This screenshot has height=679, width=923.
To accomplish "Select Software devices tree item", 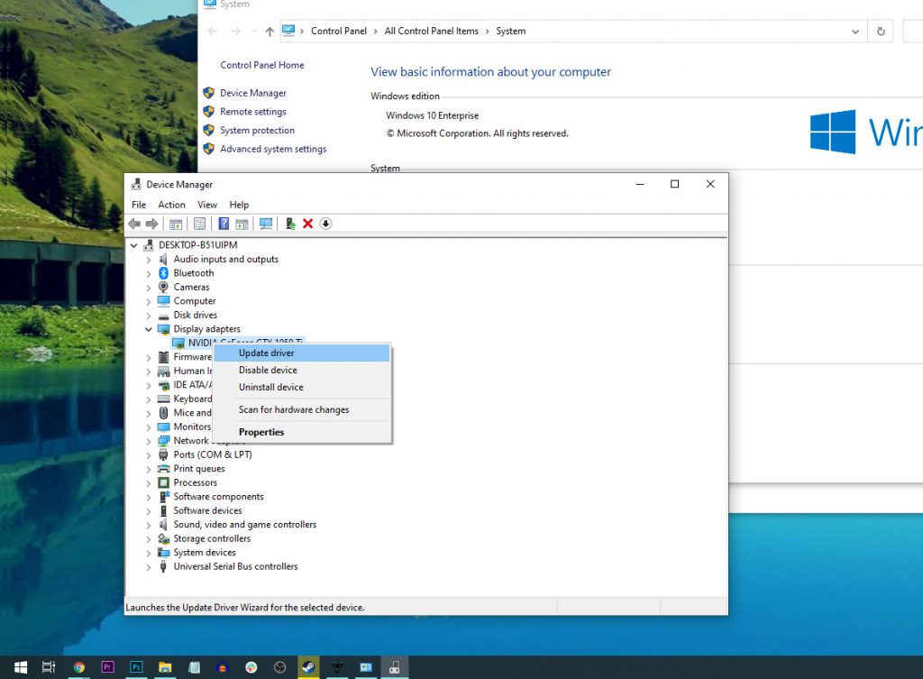I will pos(207,510).
